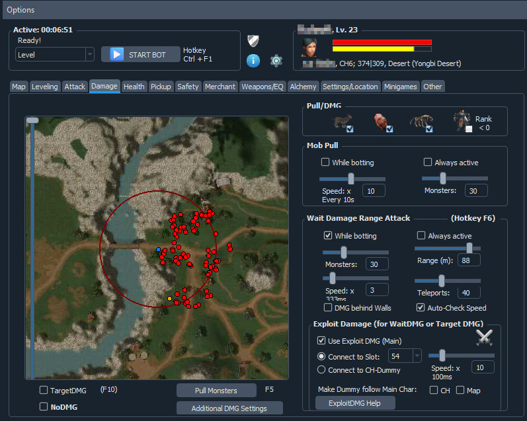Click the crossed swords exploit icon

pyautogui.click(x=484, y=337)
